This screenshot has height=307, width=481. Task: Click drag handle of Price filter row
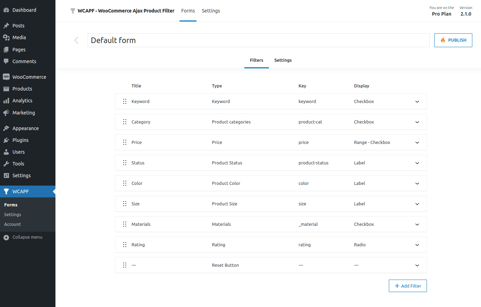[x=125, y=142]
